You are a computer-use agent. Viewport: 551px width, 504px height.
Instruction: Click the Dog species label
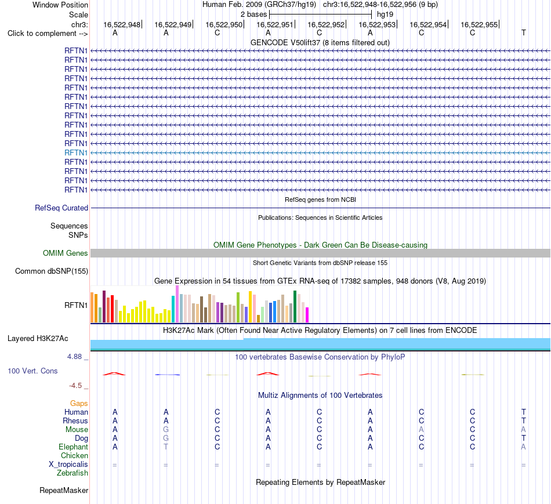point(82,438)
